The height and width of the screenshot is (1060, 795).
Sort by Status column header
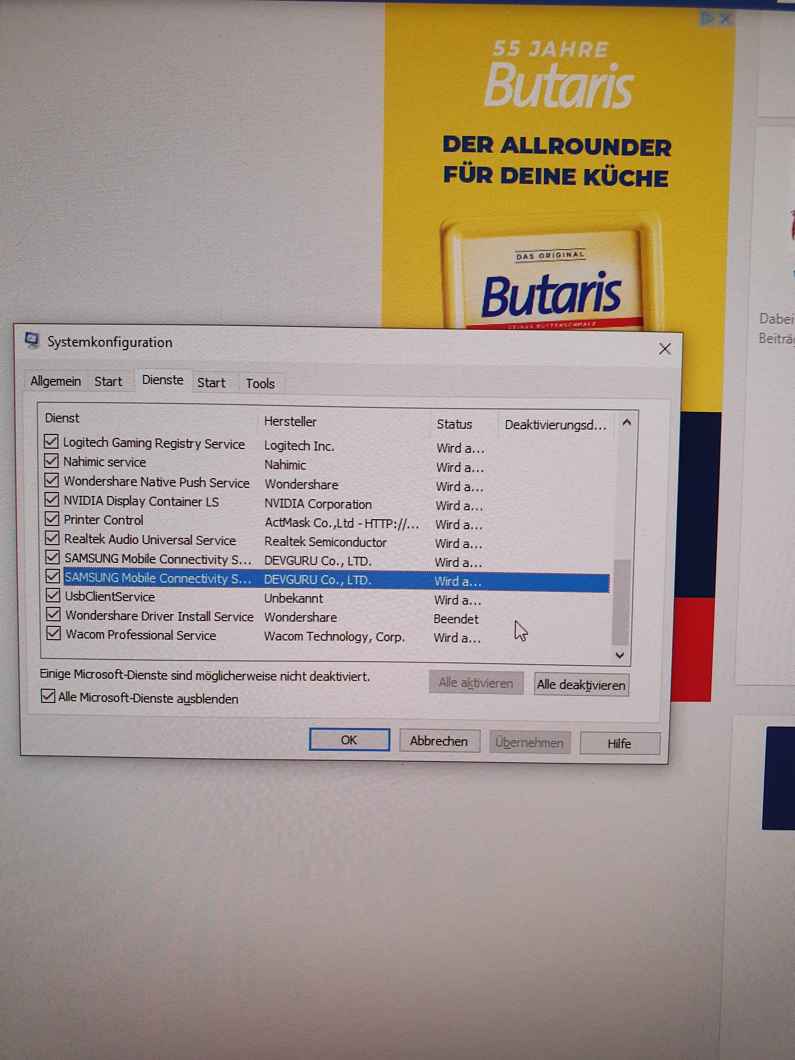click(454, 424)
